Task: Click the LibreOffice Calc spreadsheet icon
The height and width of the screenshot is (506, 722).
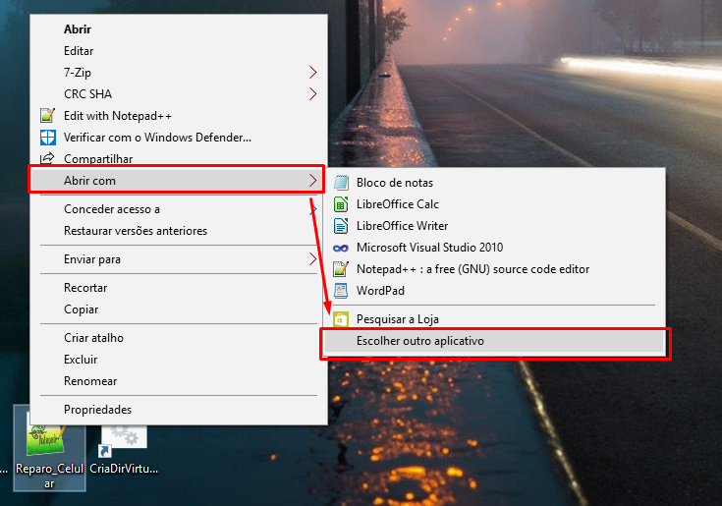Action: pyautogui.click(x=341, y=204)
